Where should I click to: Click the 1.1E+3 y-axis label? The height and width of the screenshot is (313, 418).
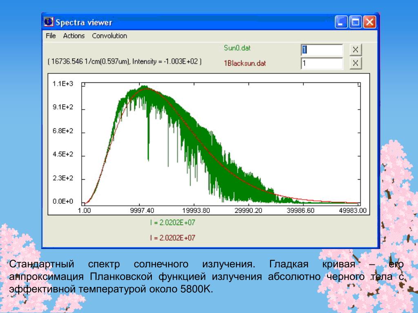62,84
